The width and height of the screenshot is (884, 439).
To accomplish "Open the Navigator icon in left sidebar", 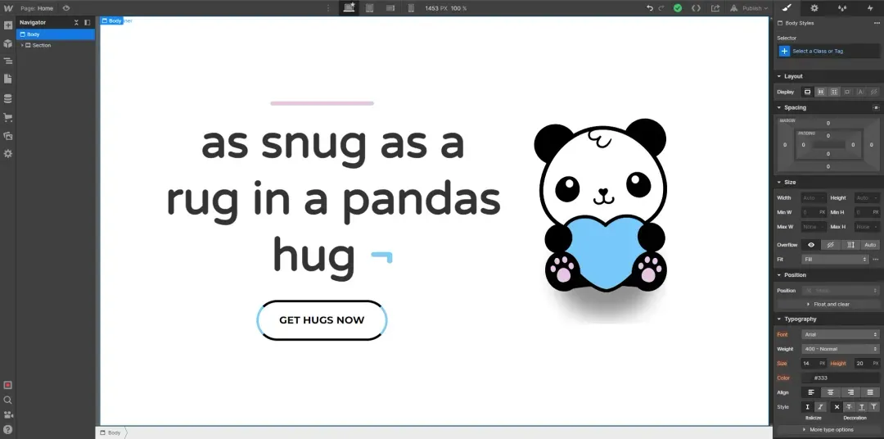I will (8, 61).
